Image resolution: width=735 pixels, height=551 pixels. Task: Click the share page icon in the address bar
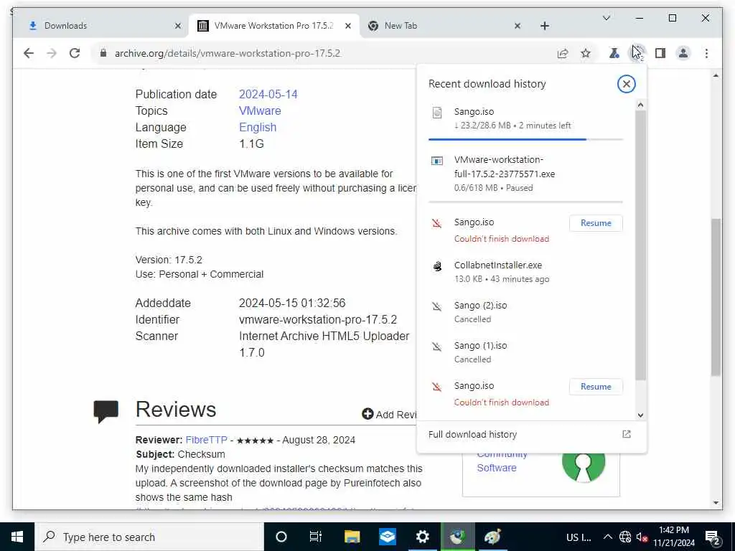coord(563,53)
